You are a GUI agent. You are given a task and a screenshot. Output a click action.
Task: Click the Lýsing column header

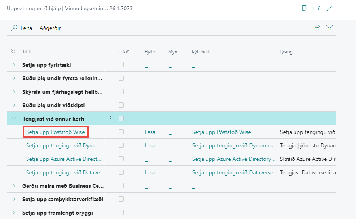[x=286, y=52]
